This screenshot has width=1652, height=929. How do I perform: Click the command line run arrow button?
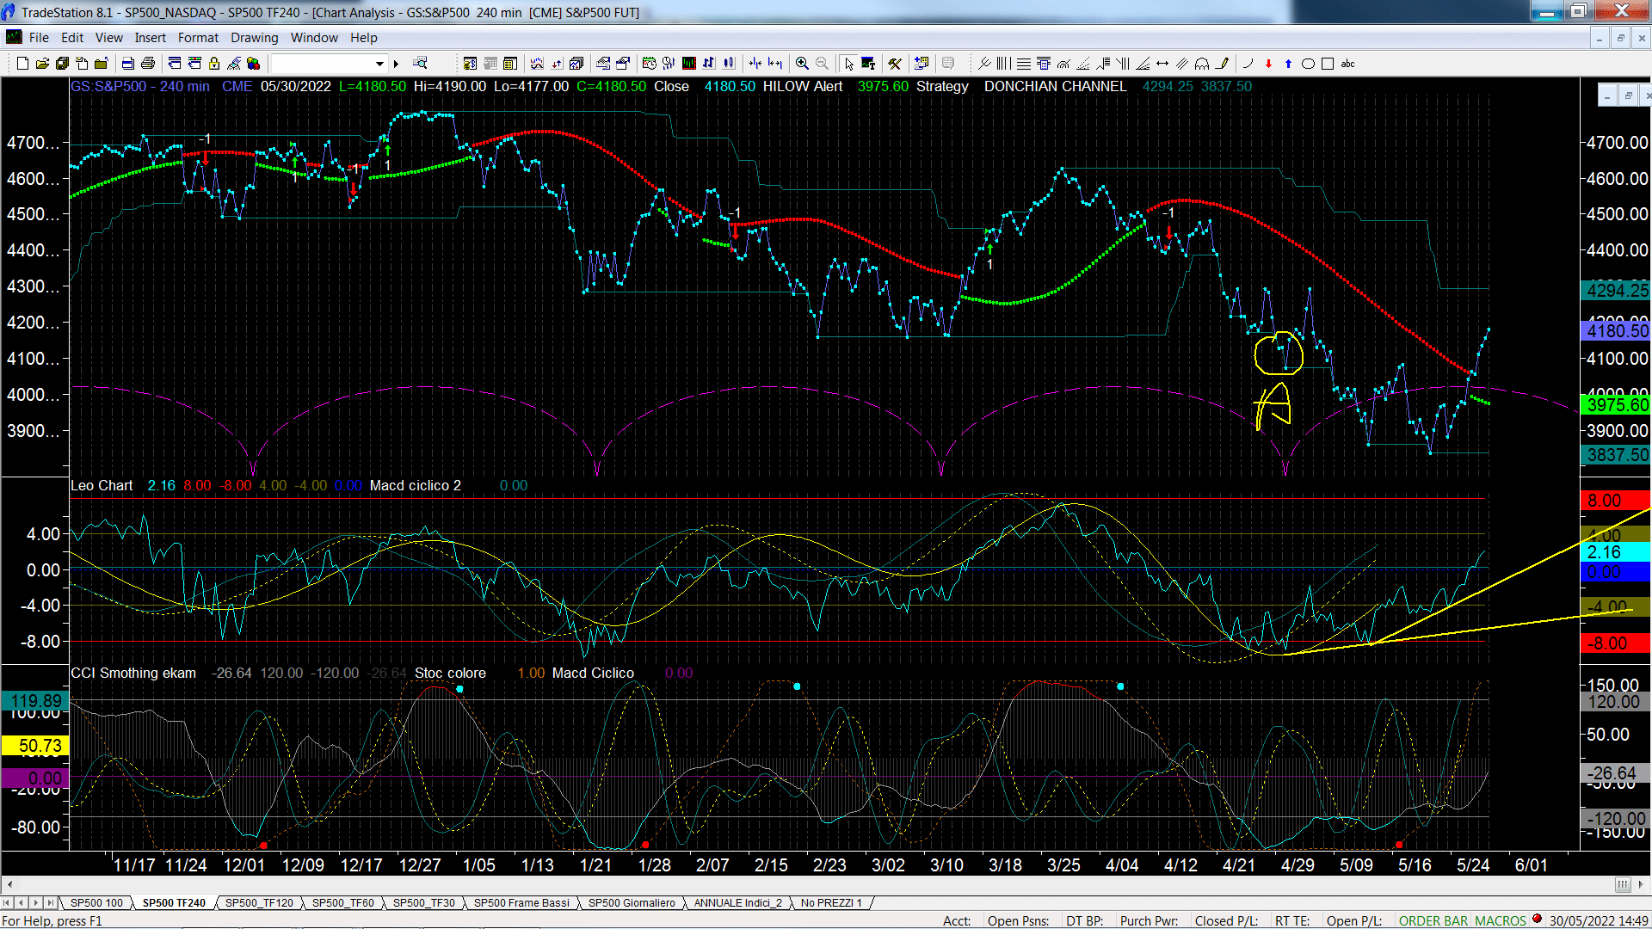[x=396, y=64]
